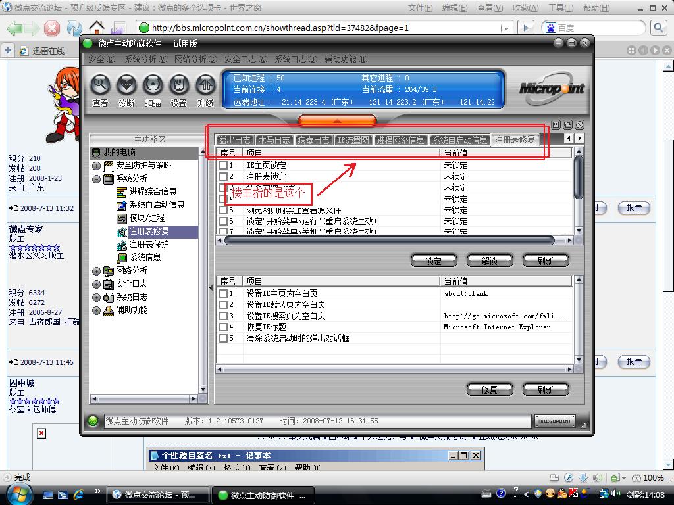Collapse the 系统分析 tree node
Viewport: 674px width, 505px height.
pos(96,179)
